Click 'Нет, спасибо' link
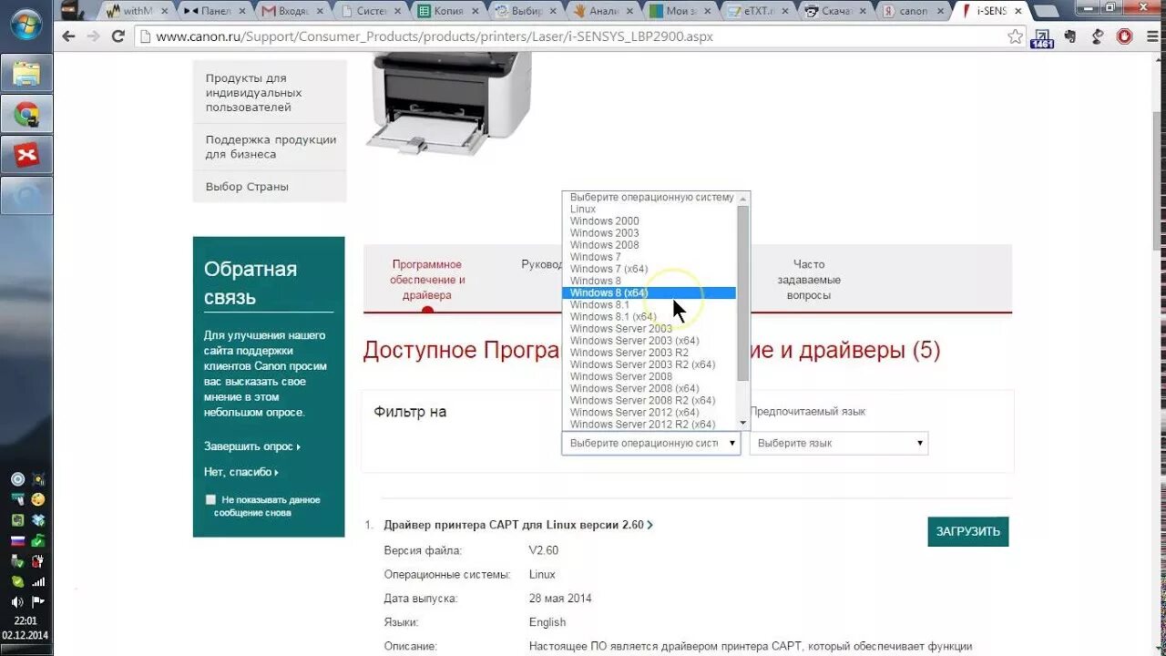The width and height of the screenshot is (1166, 656). click(x=240, y=472)
